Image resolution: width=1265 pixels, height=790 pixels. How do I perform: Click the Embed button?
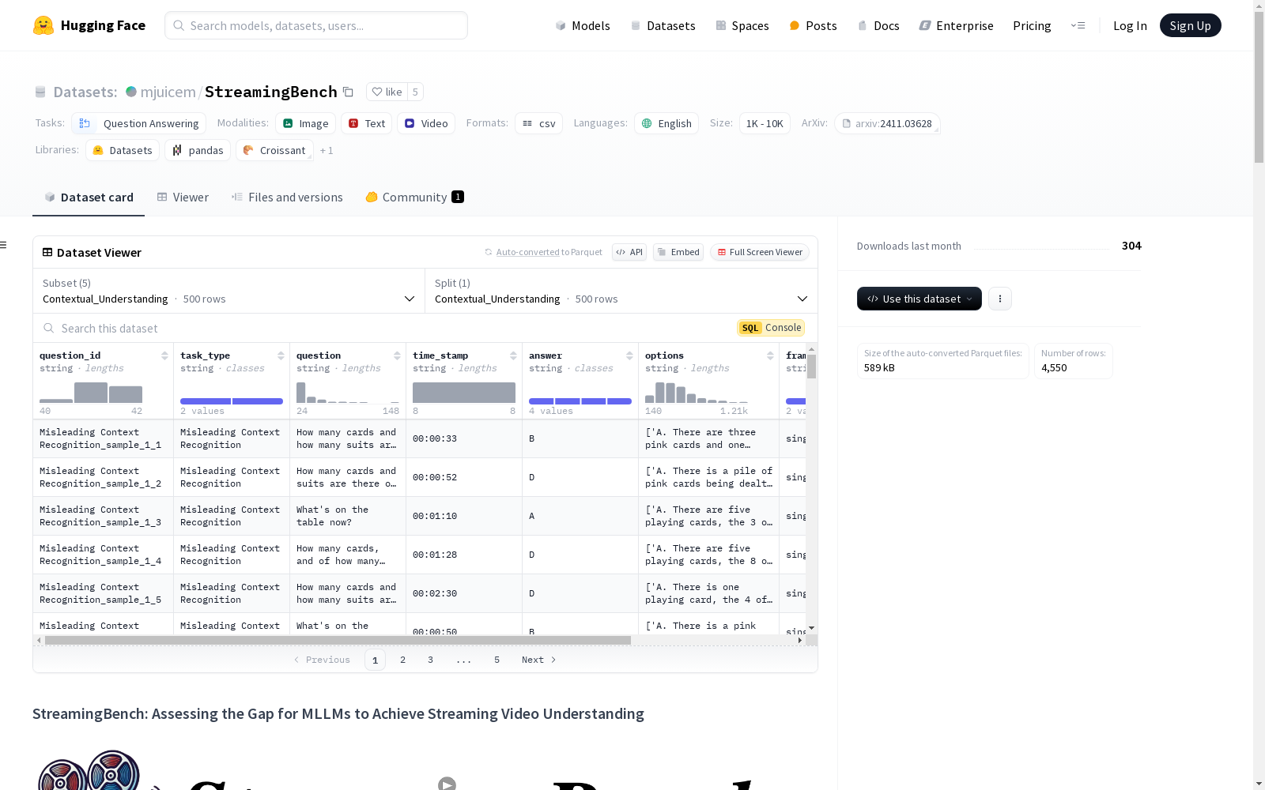(678, 252)
